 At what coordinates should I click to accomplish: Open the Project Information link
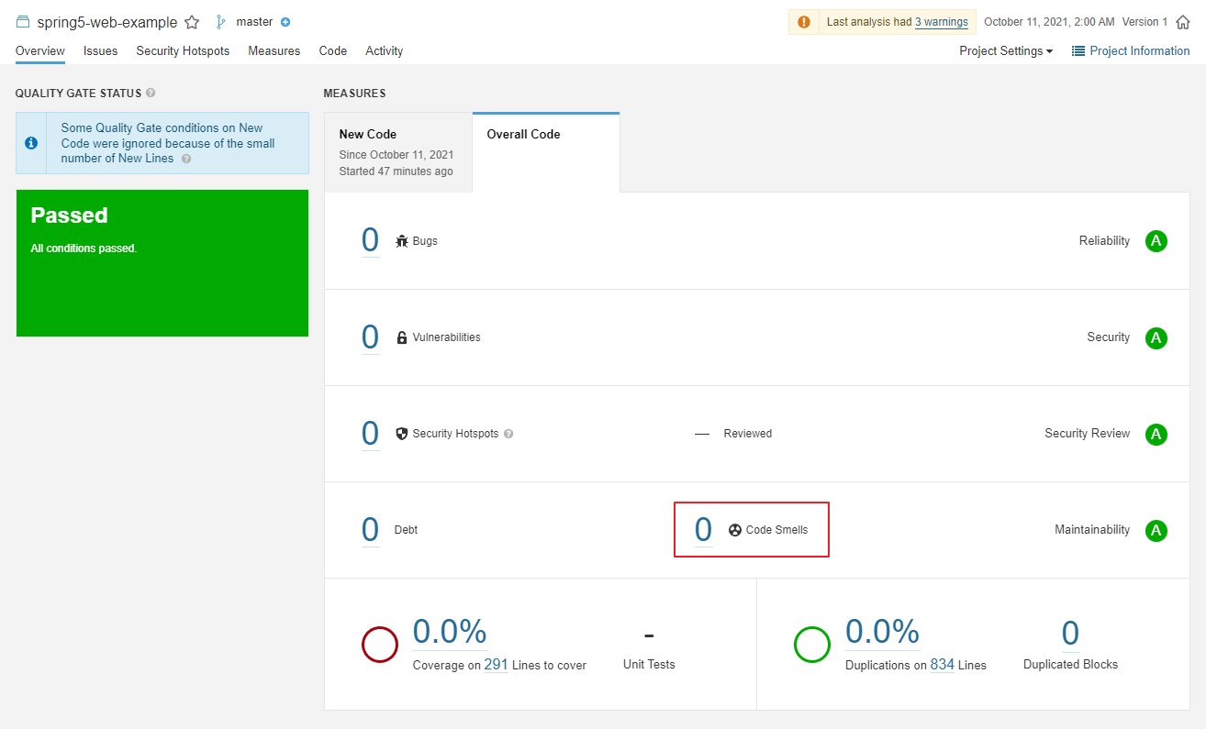[1131, 51]
